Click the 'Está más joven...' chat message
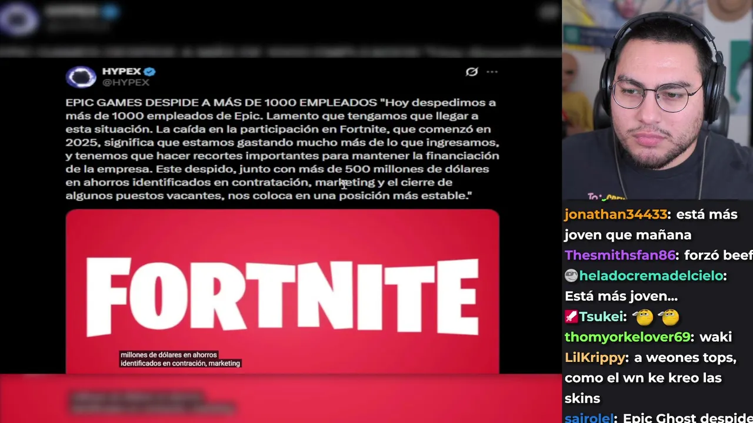The height and width of the screenshot is (423, 753). point(621,296)
